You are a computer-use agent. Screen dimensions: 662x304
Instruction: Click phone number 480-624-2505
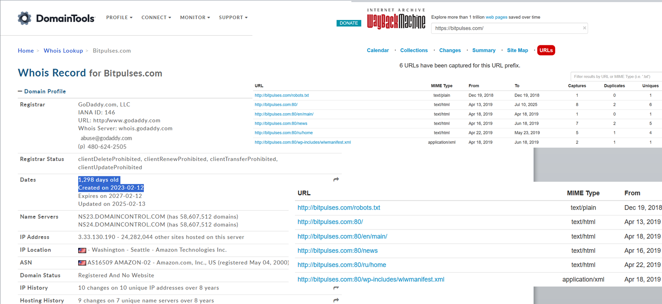click(106, 147)
